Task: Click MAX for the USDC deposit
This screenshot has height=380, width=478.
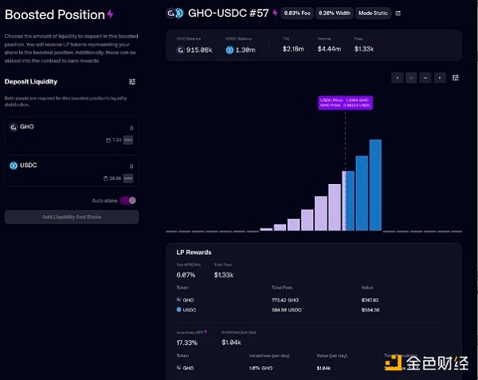Action: pos(128,178)
